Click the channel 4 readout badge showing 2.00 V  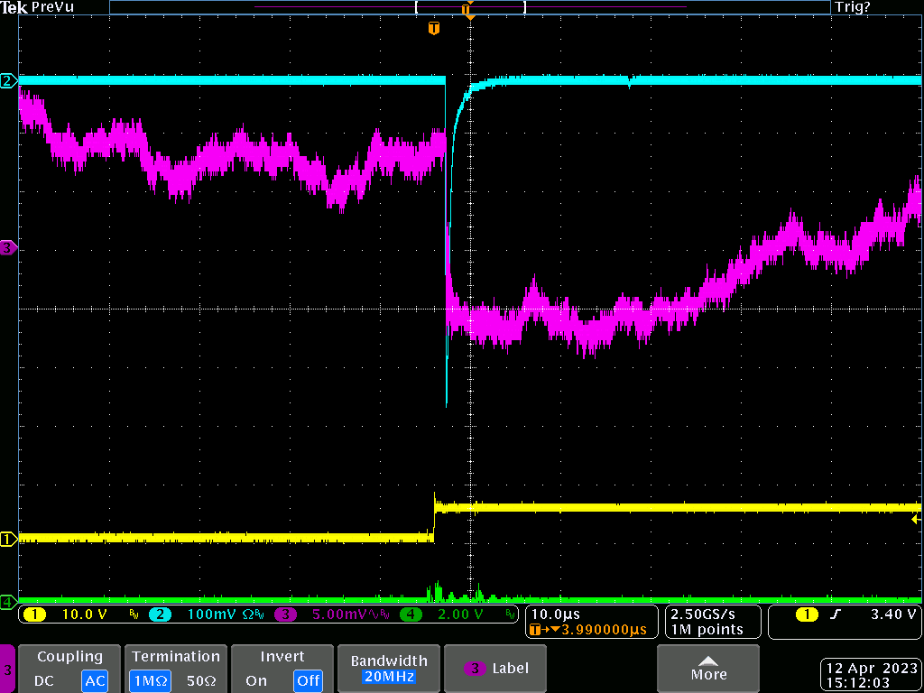pyautogui.click(x=457, y=615)
